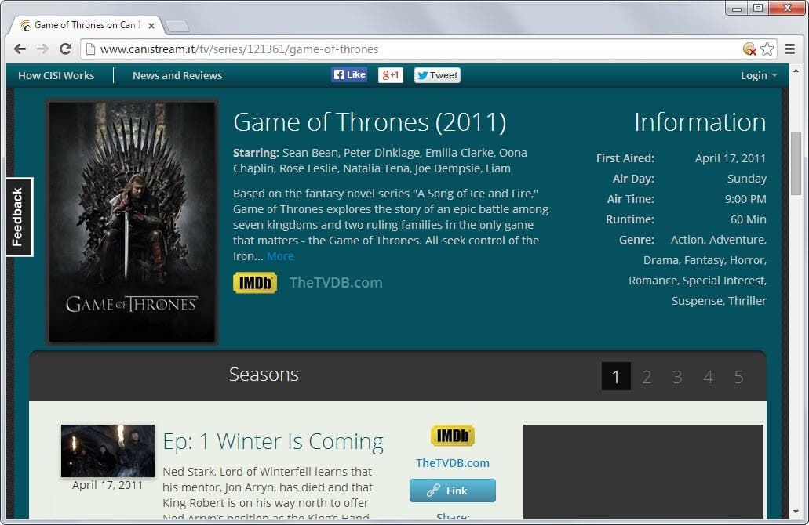Tweet this page
This screenshot has width=809, height=525.
(437, 75)
